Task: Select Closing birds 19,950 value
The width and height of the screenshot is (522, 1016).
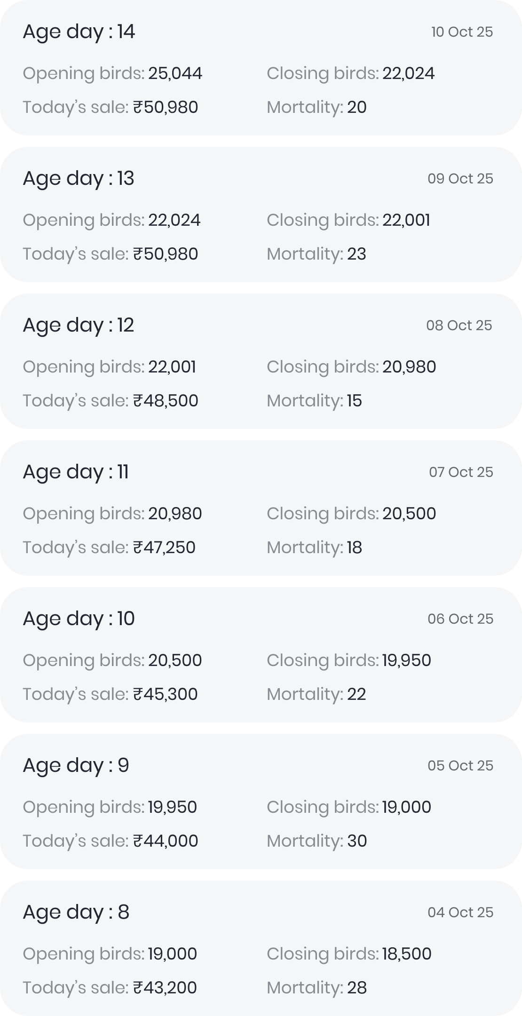Action: [x=406, y=660]
